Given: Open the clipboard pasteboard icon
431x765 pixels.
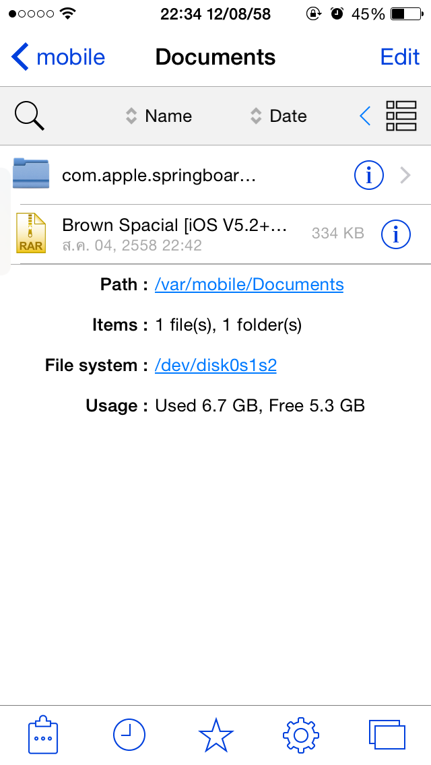Looking at the screenshot, I should (x=43, y=735).
